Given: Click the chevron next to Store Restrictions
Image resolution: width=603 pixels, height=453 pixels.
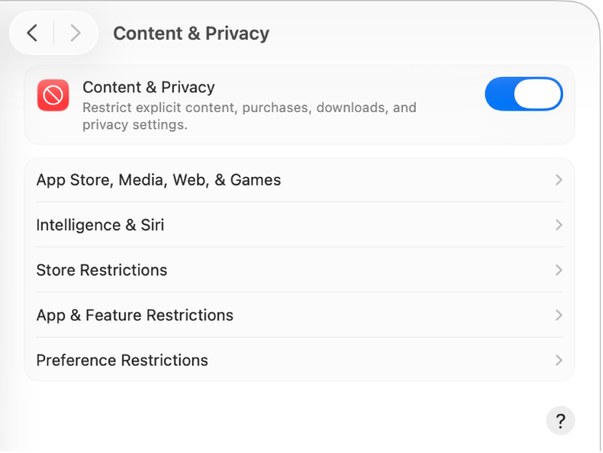Looking at the screenshot, I should pyautogui.click(x=559, y=270).
